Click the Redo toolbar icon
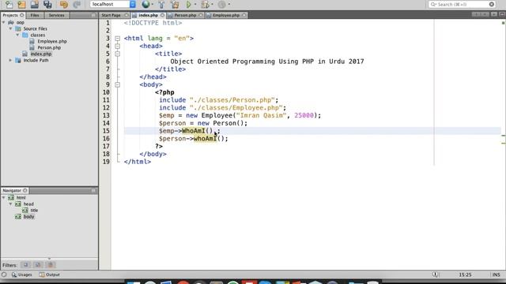Screen dimensions: 506x284 (x=77, y=4)
